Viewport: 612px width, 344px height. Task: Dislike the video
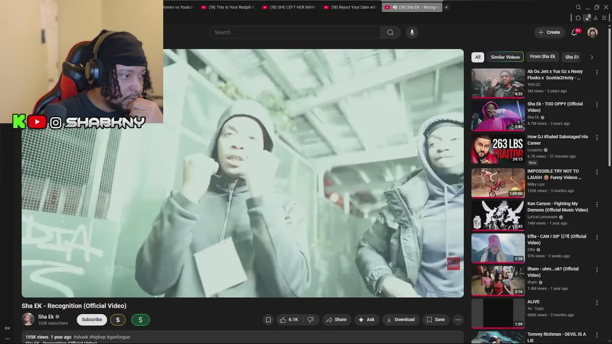point(310,320)
